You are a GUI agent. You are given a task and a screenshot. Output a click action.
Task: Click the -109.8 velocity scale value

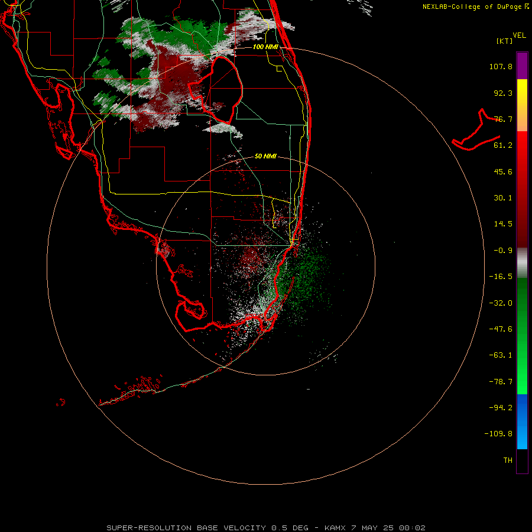pyautogui.click(x=498, y=434)
